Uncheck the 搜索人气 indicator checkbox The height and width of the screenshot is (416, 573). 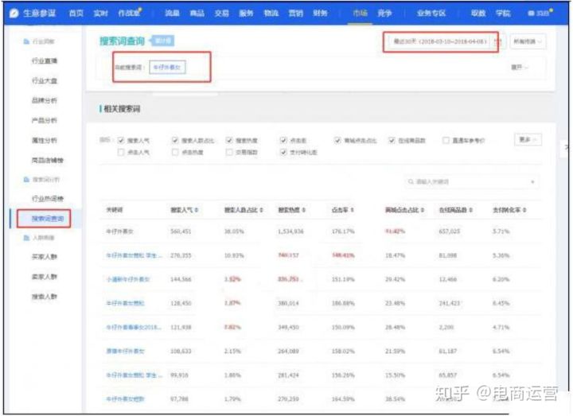pos(121,140)
